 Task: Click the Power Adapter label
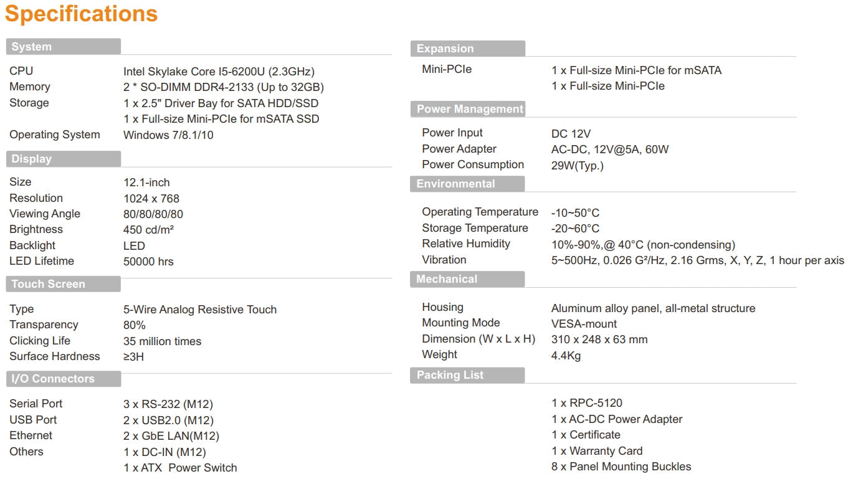pos(459,149)
